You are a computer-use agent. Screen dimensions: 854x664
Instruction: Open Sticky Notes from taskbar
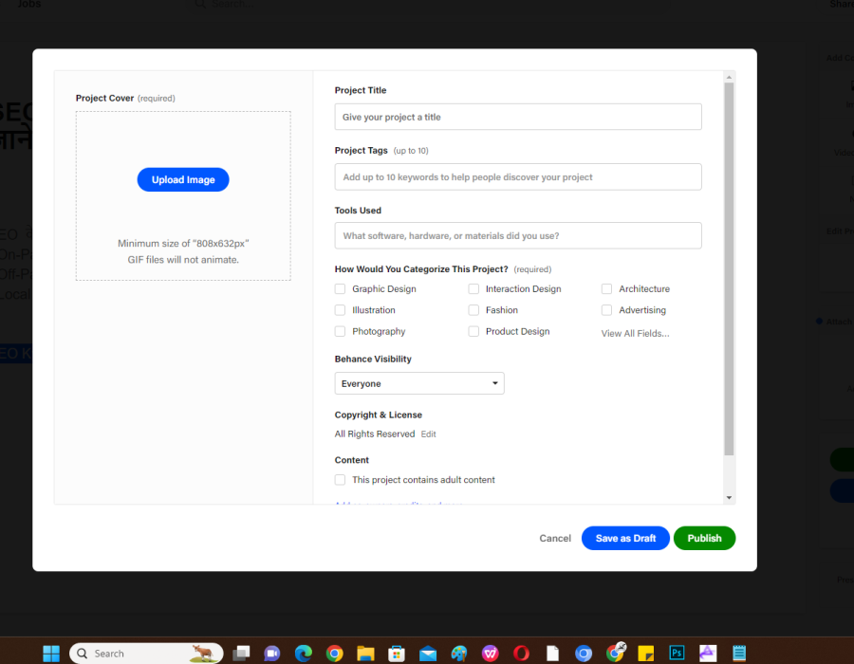(x=645, y=653)
